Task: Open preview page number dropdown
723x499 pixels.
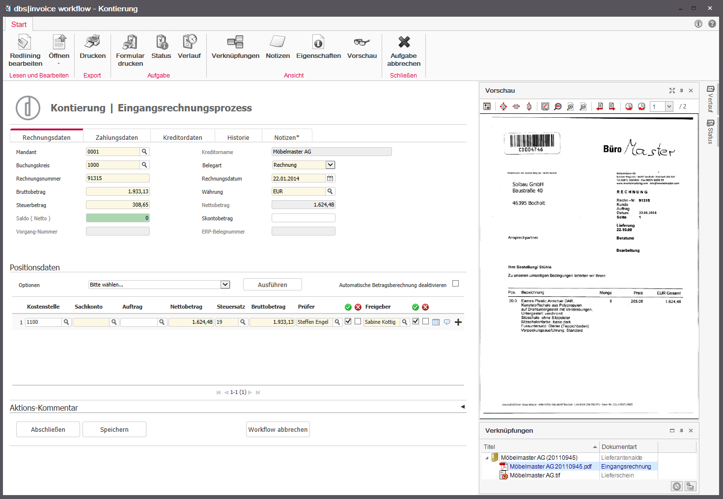Action: [668, 106]
